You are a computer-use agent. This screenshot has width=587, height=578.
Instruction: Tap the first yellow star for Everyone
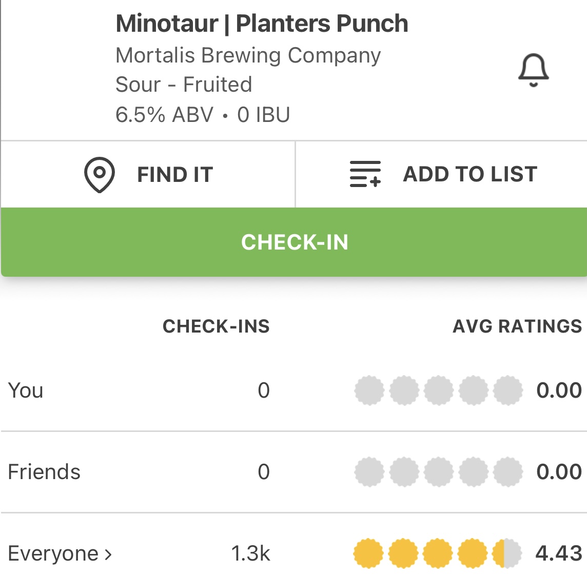coord(368,553)
